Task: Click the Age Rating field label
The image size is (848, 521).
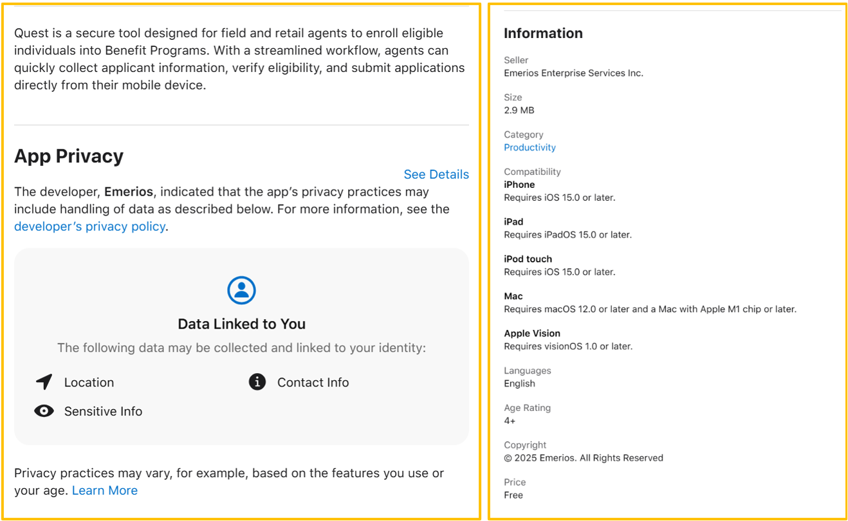Action: pos(526,408)
